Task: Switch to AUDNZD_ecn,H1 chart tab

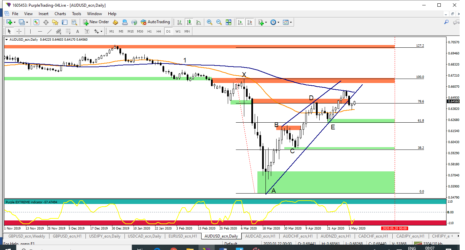Action: [x=335, y=236]
